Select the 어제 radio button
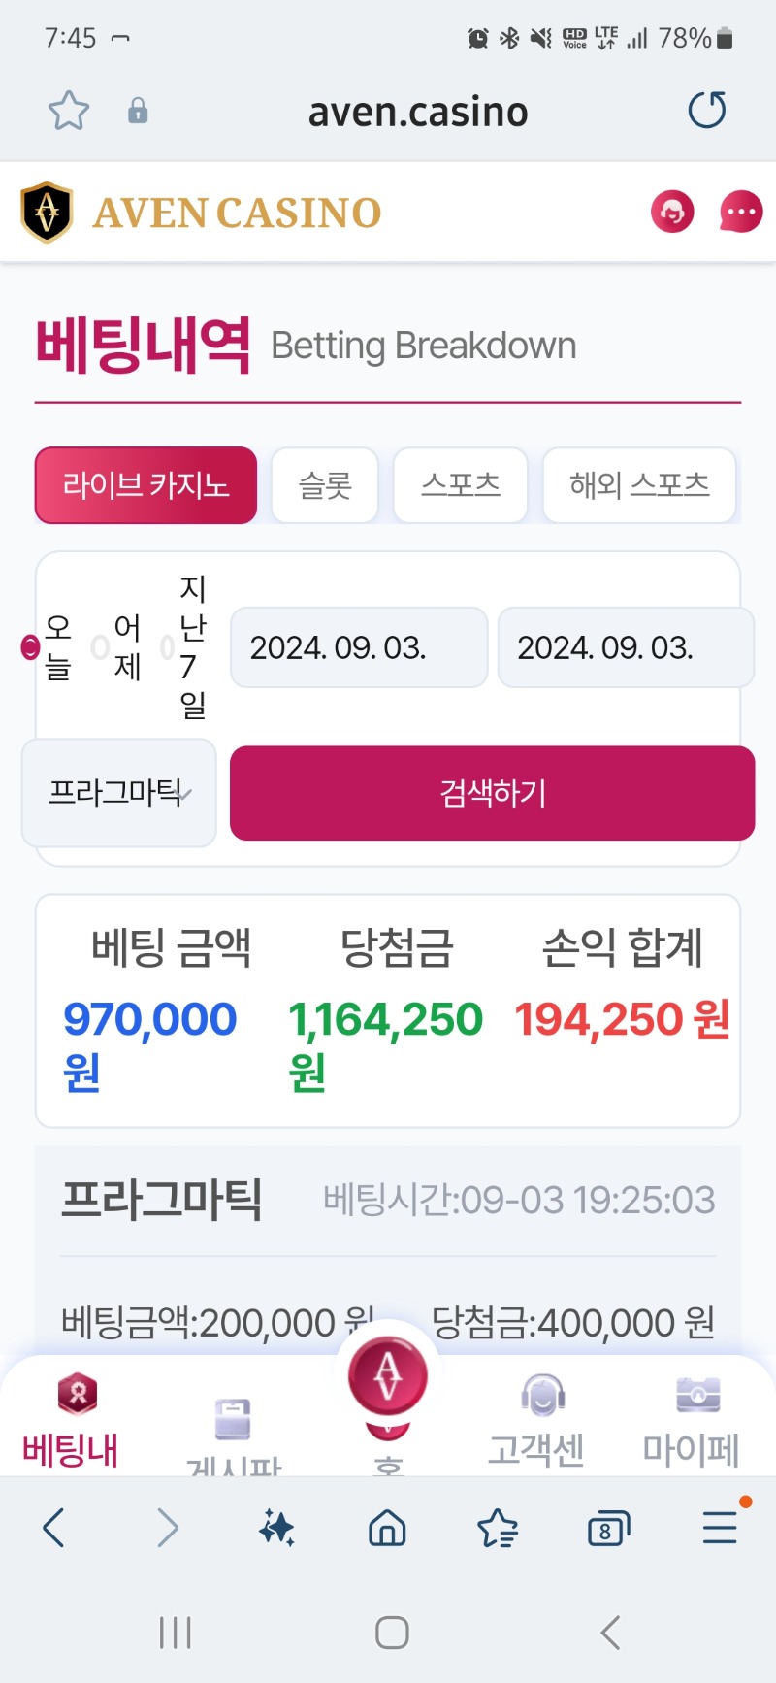The height and width of the screenshot is (1683, 776). tap(100, 646)
